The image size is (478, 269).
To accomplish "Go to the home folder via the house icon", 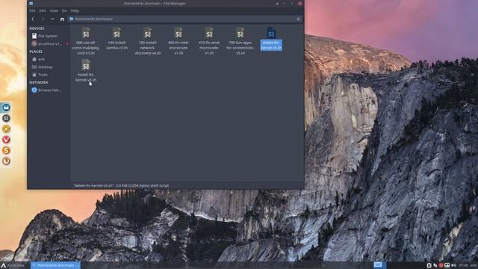I will [62, 19].
